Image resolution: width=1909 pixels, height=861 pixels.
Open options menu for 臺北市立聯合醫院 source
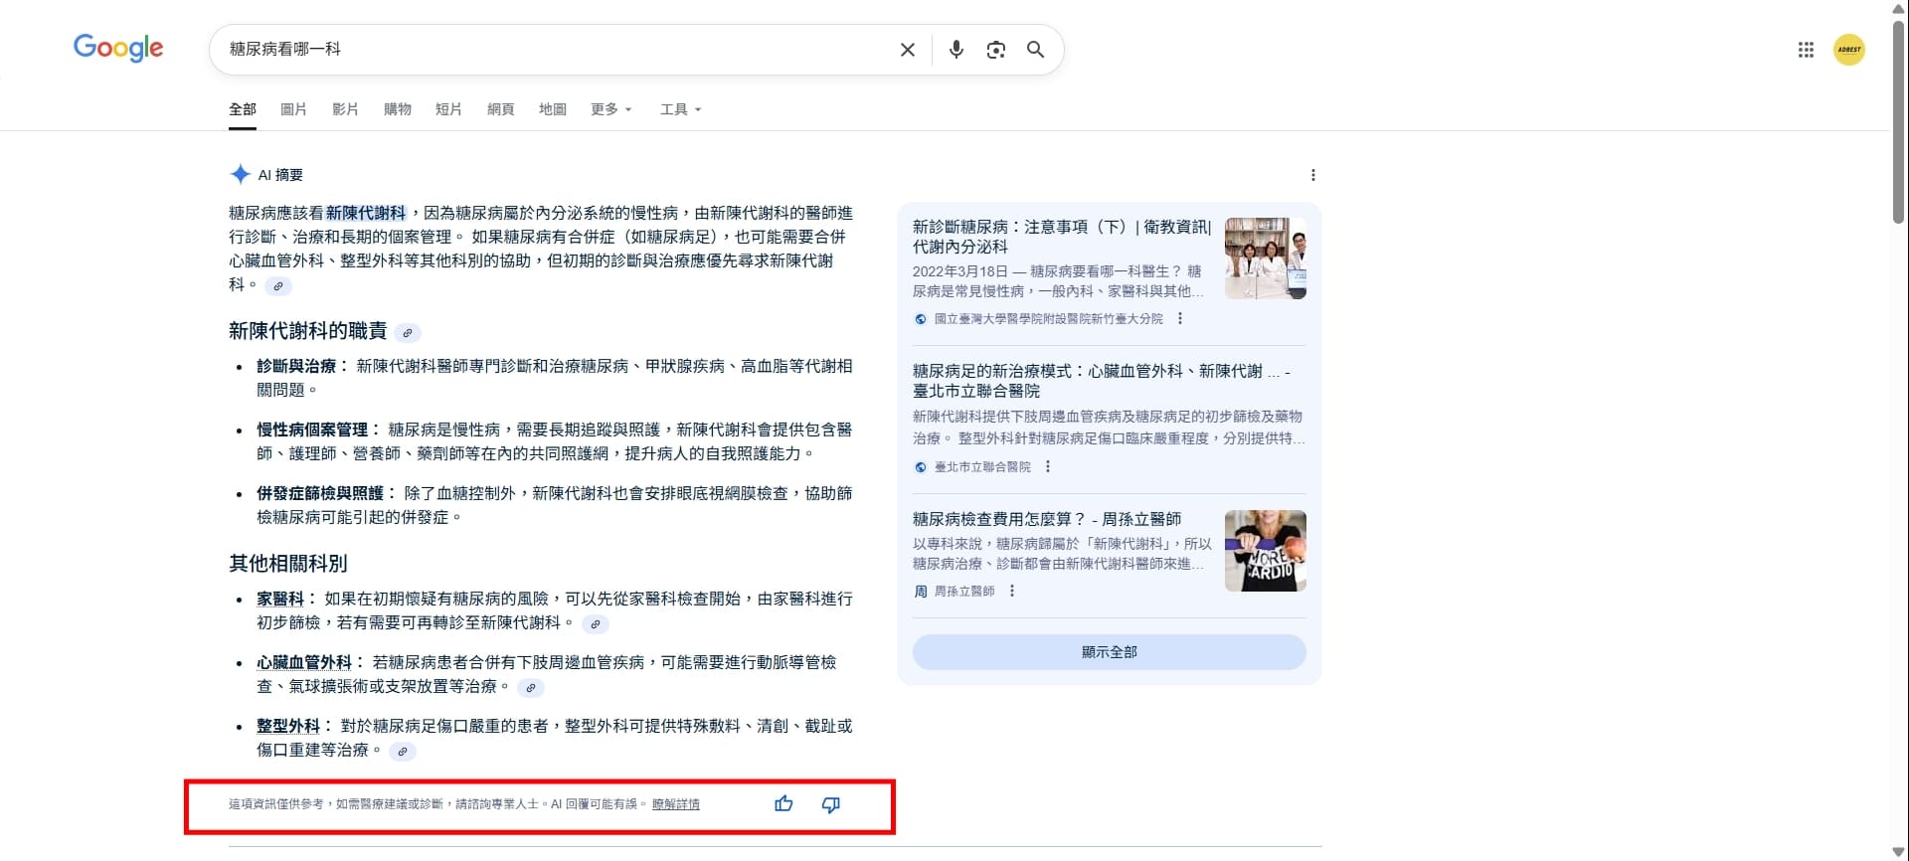(1047, 467)
